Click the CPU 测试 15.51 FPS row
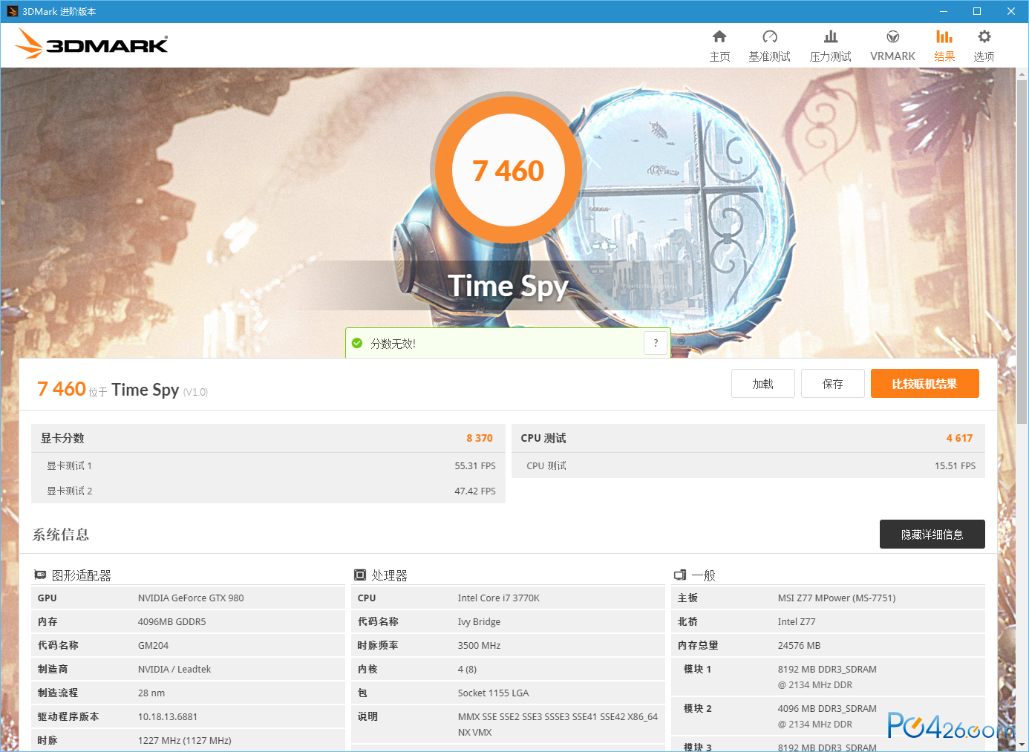 (748, 465)
